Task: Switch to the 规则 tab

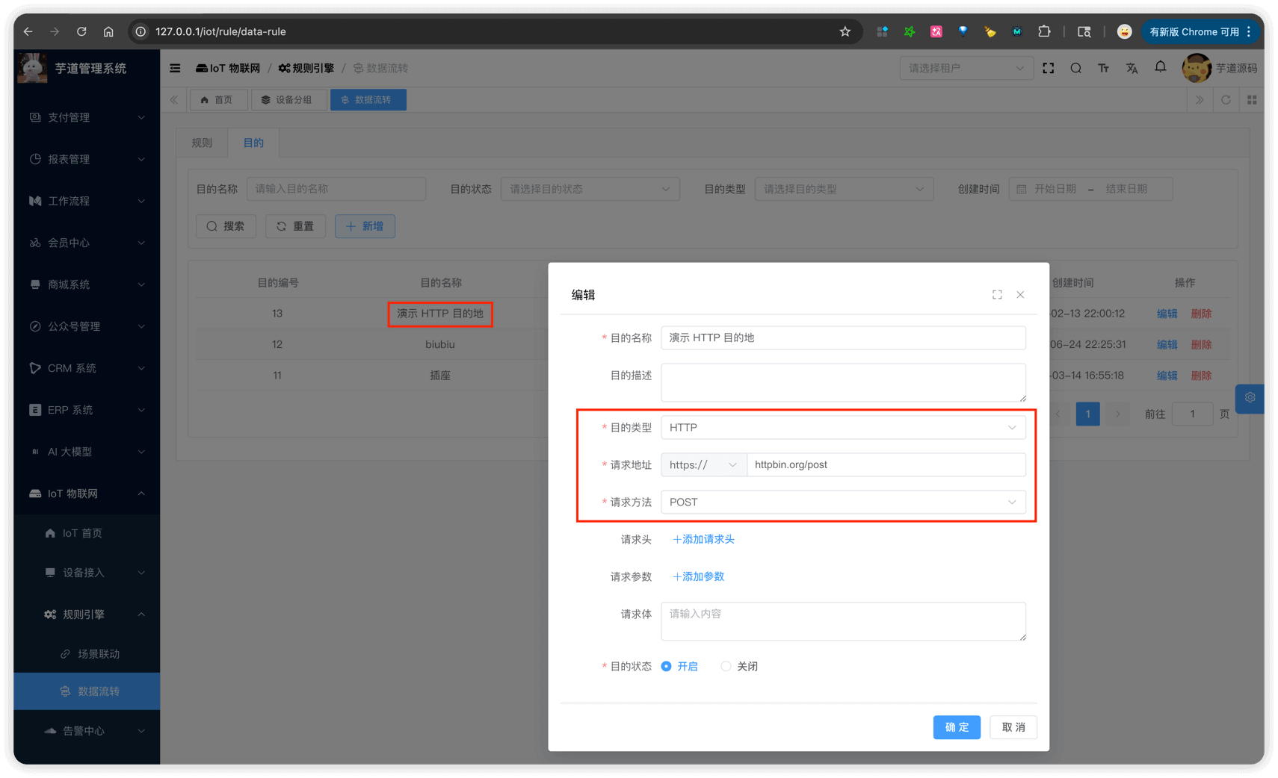Action: [x=202, y=143]
